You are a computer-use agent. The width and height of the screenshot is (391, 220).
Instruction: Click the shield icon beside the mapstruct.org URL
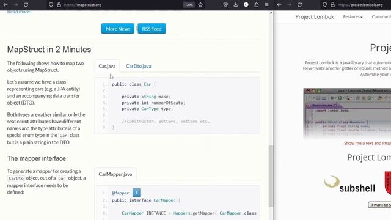(x=51, y=5)
